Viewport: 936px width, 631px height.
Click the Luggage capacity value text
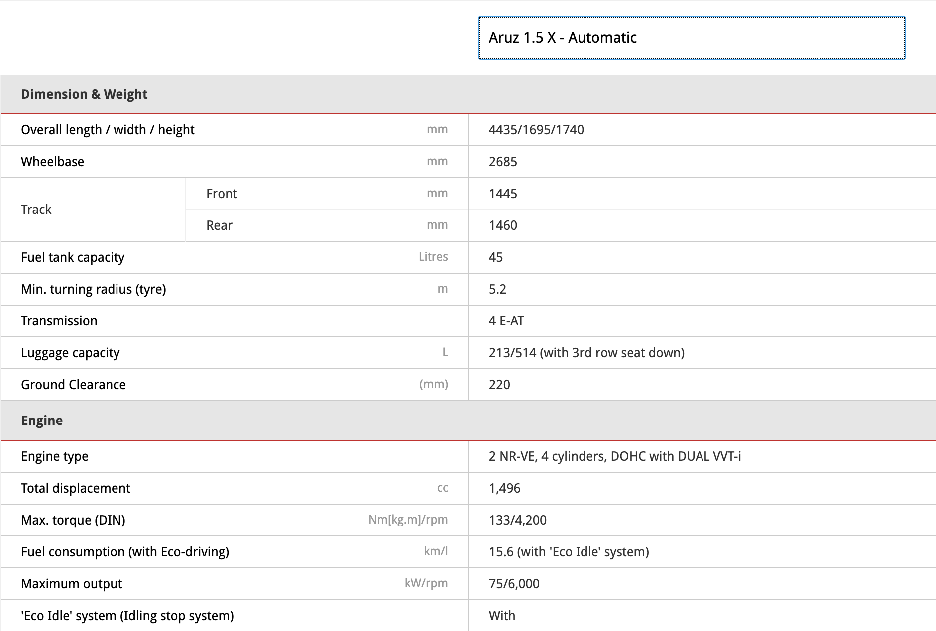pos(586,353)
